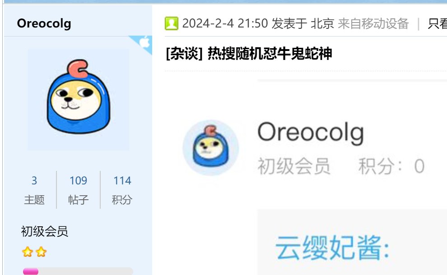Open the [杂谈] category tag
Image resolution: width=447 pixels, height=275 pixels.
(184, 54)
